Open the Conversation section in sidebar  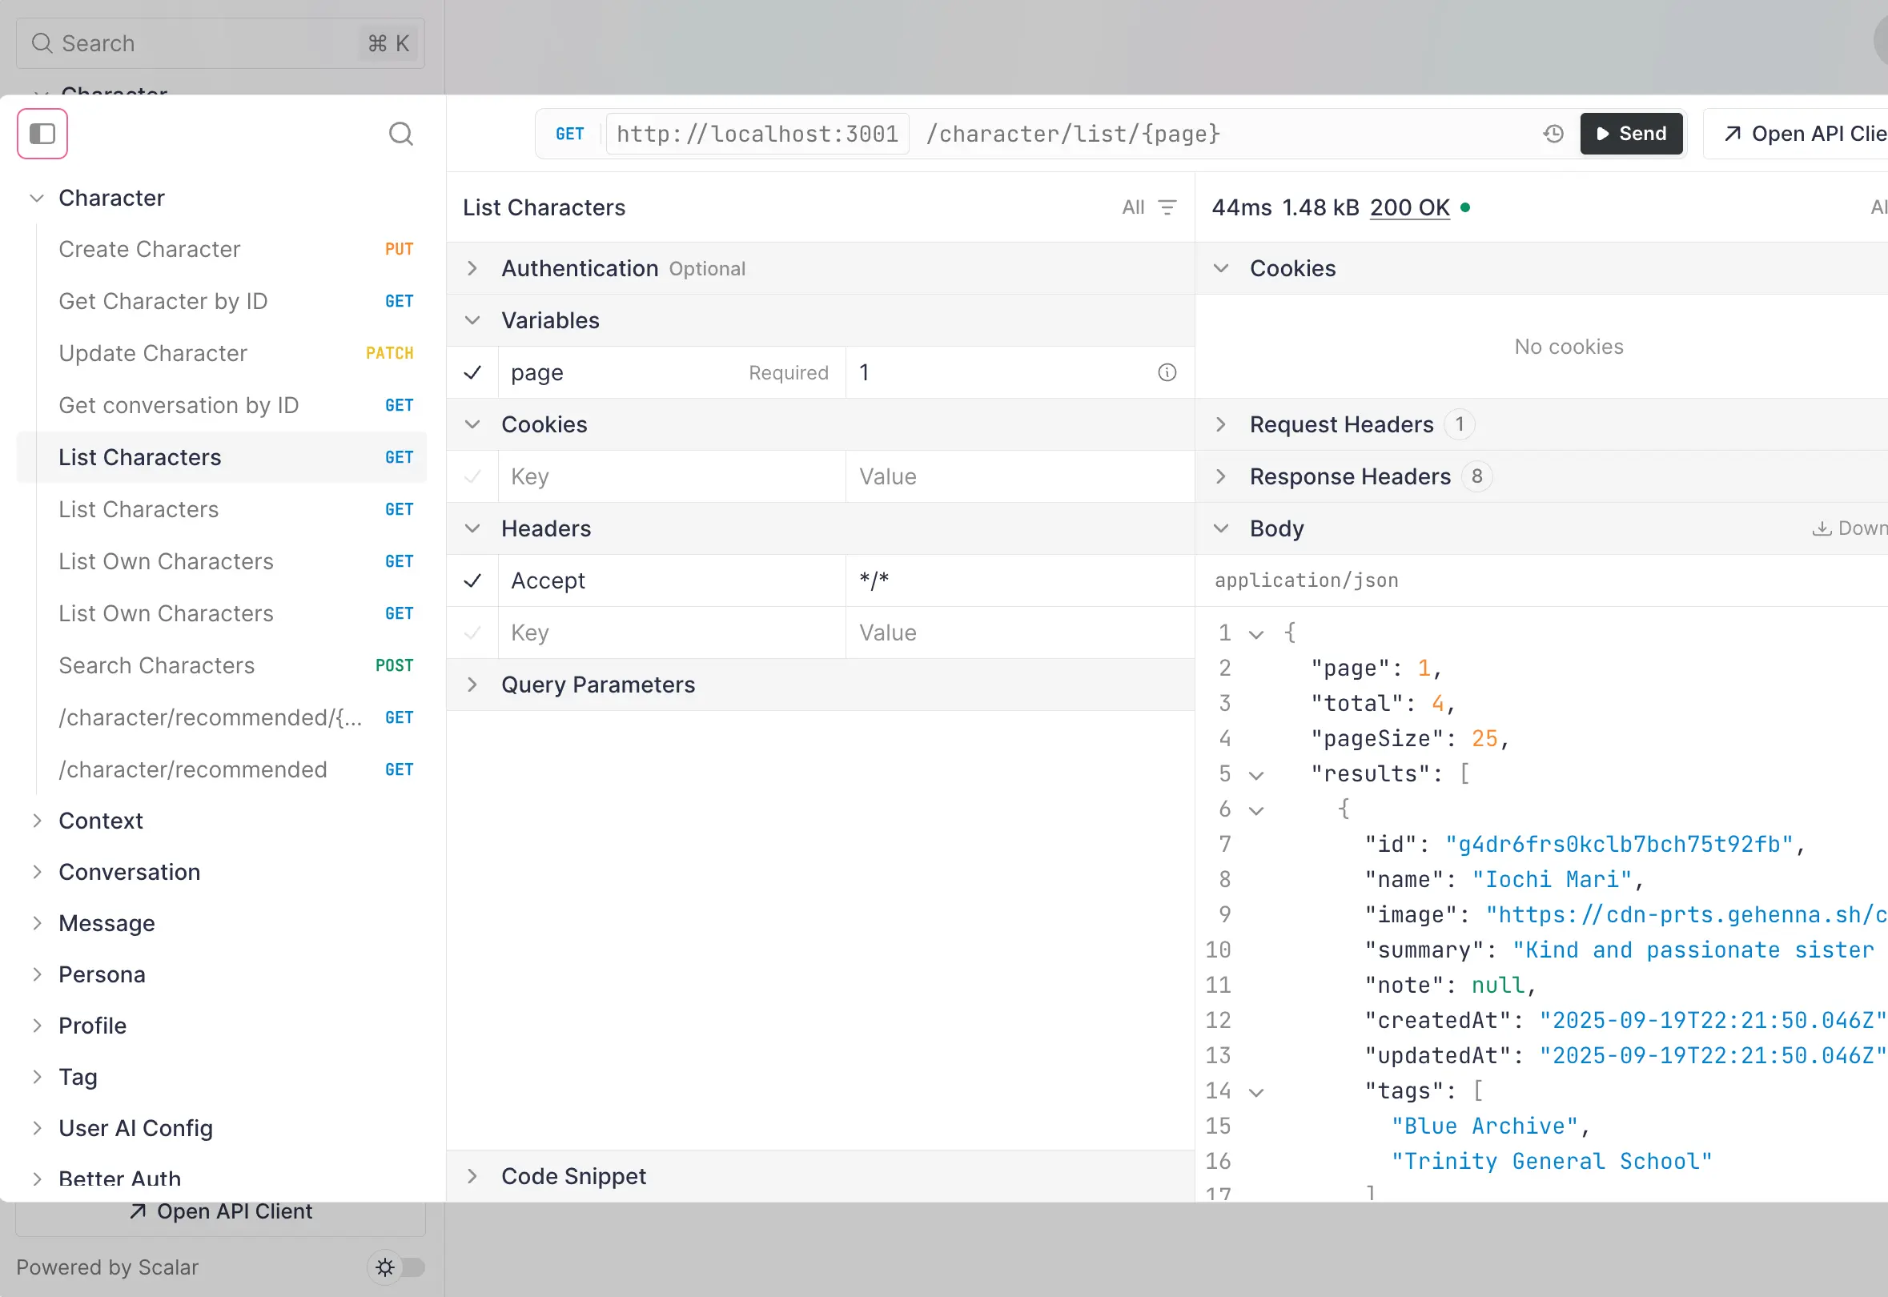point(130,872)
